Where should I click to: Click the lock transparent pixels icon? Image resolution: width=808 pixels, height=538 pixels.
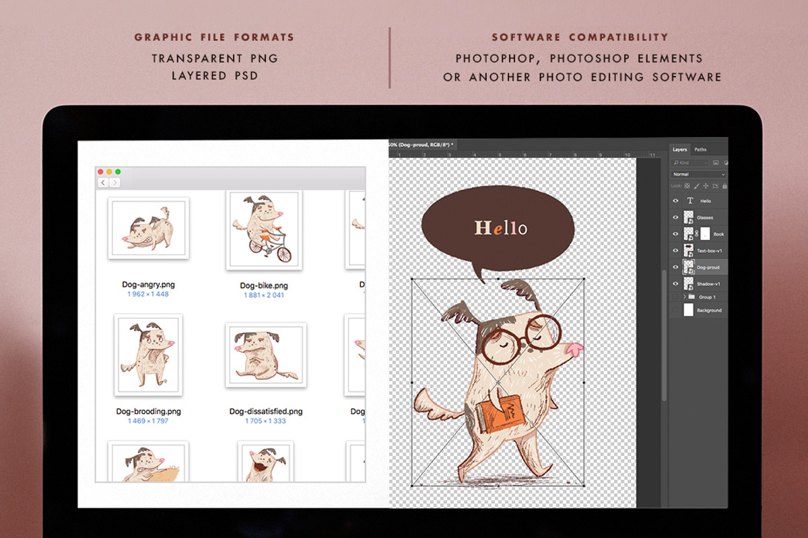click(x=687, y=186)
